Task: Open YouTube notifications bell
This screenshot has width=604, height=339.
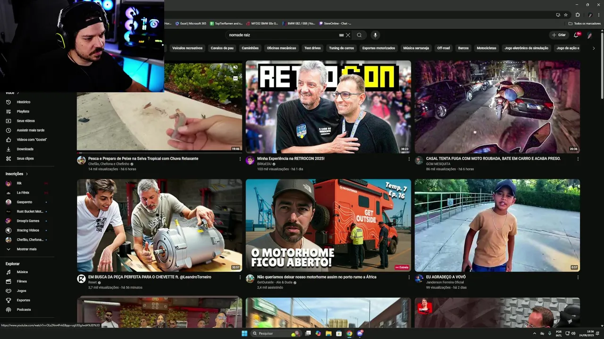Action: click(576, 35)
